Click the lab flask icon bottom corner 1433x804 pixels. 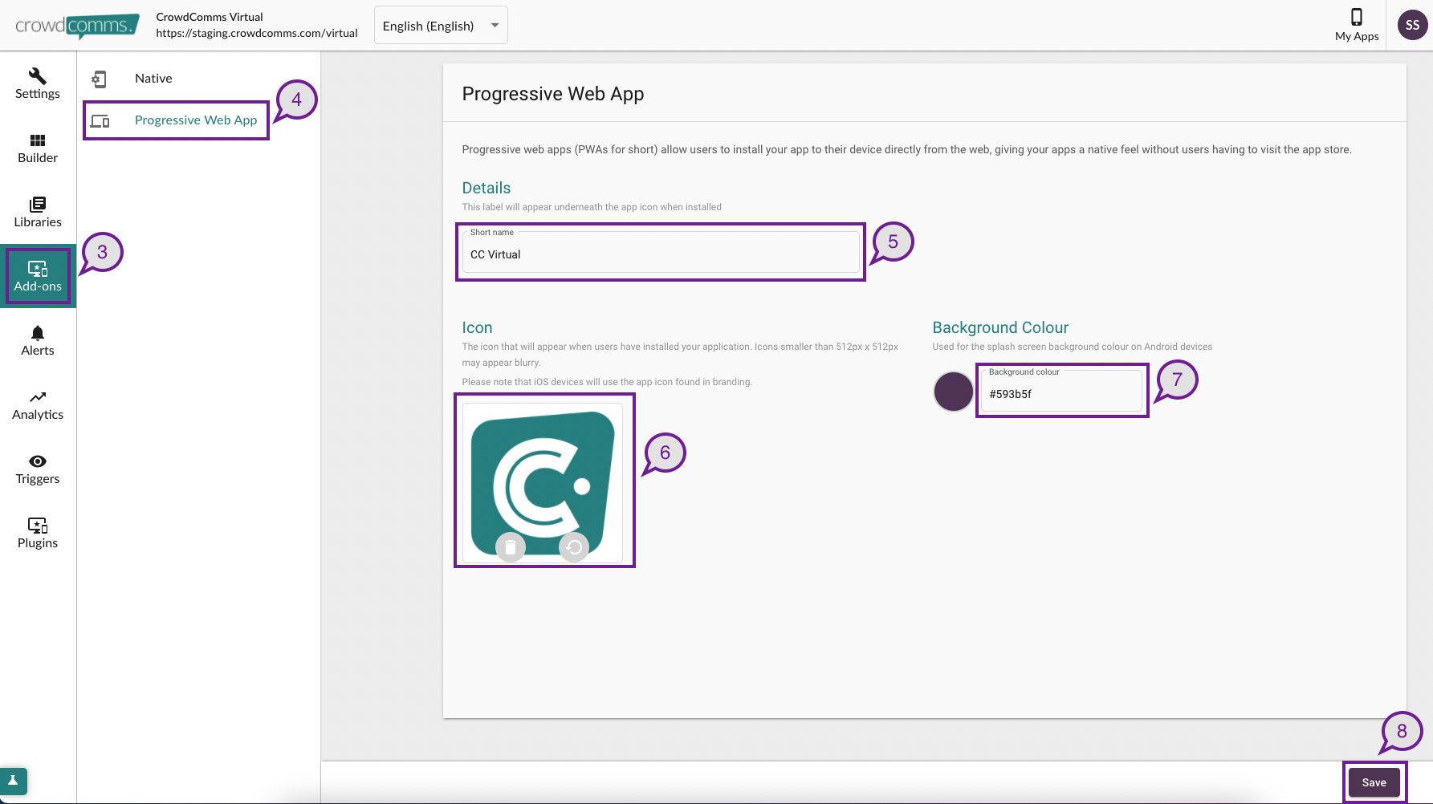(13, 781)
